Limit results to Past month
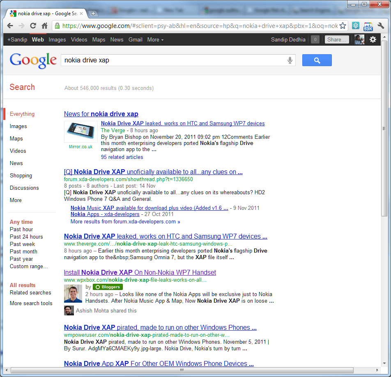Viewport: 391px width, 377px height. pyautogui.click(x=23, y=252)
